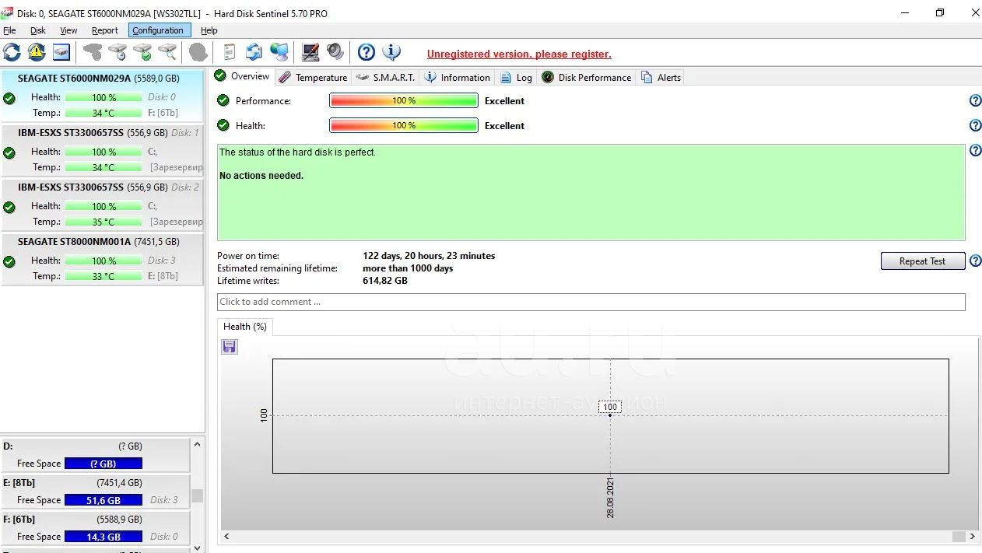Switch to the Log tab

tap(517, 77)
